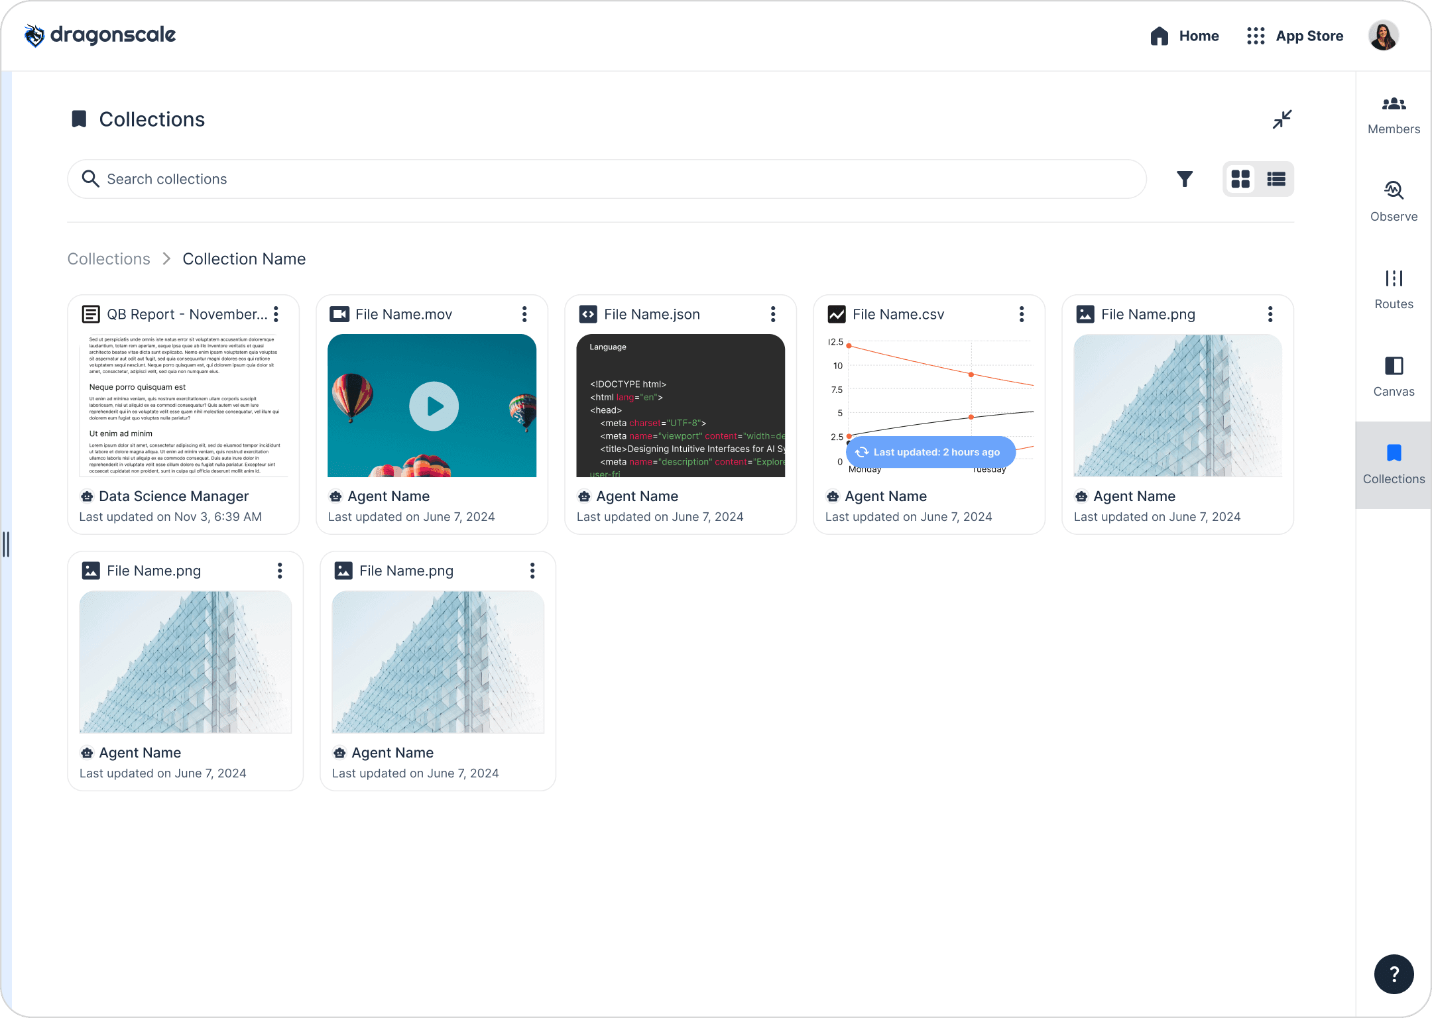This screenshot has width=1432, height=1018.
Task: Play the File Name.mov video
Action: click(434, 406)
